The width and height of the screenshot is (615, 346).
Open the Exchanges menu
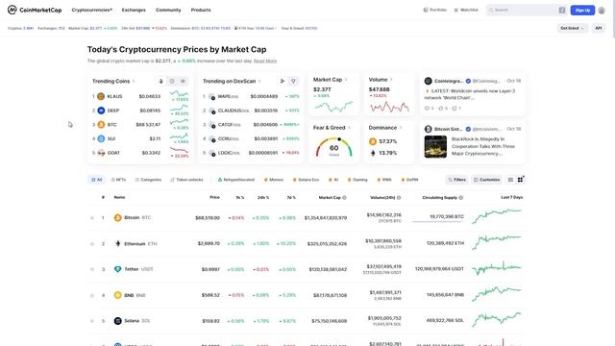[x=134, y=10]
